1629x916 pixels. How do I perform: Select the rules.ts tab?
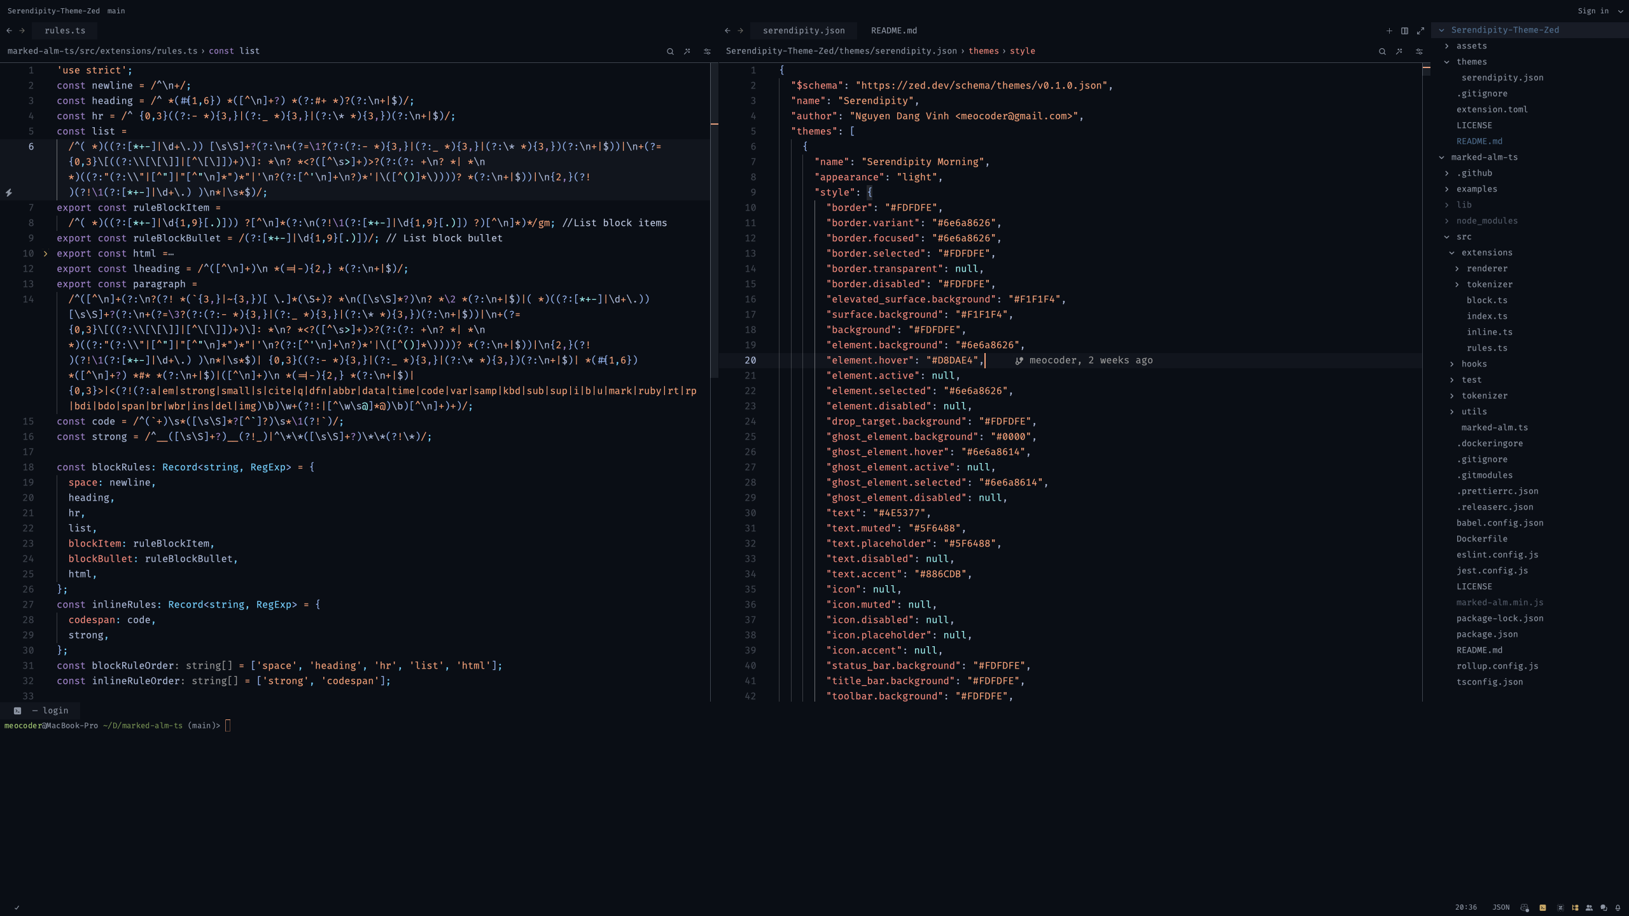(x=65, y=30)
